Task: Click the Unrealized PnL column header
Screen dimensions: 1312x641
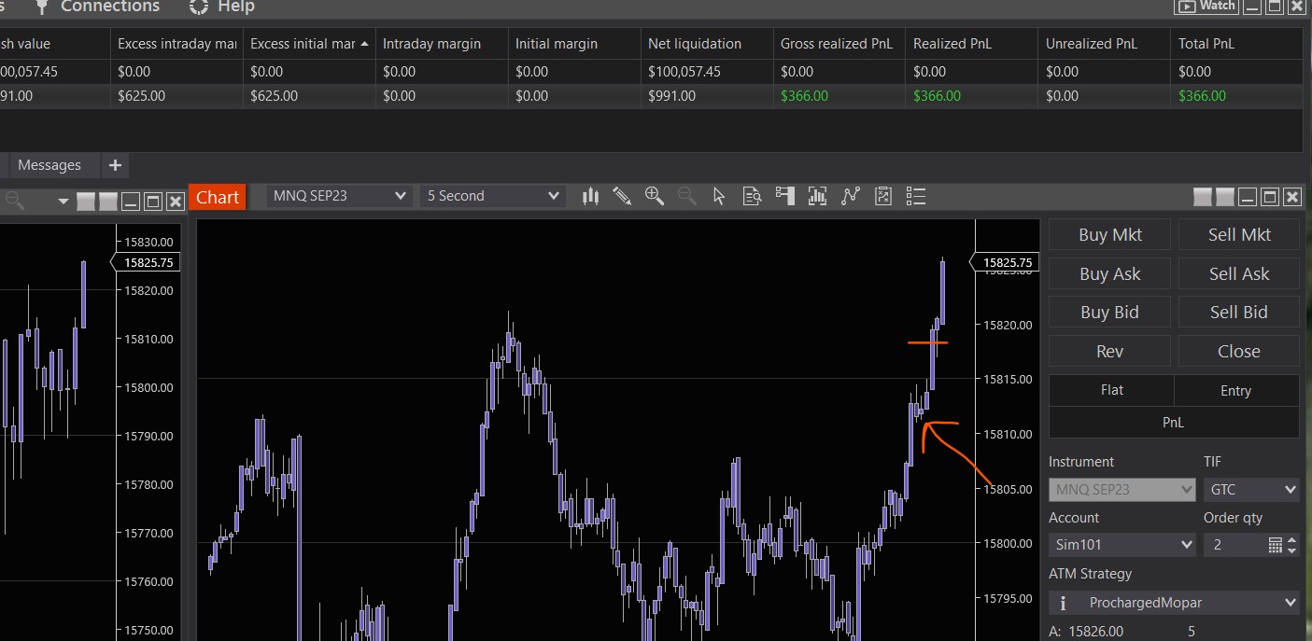Action: pos(1105,44)
